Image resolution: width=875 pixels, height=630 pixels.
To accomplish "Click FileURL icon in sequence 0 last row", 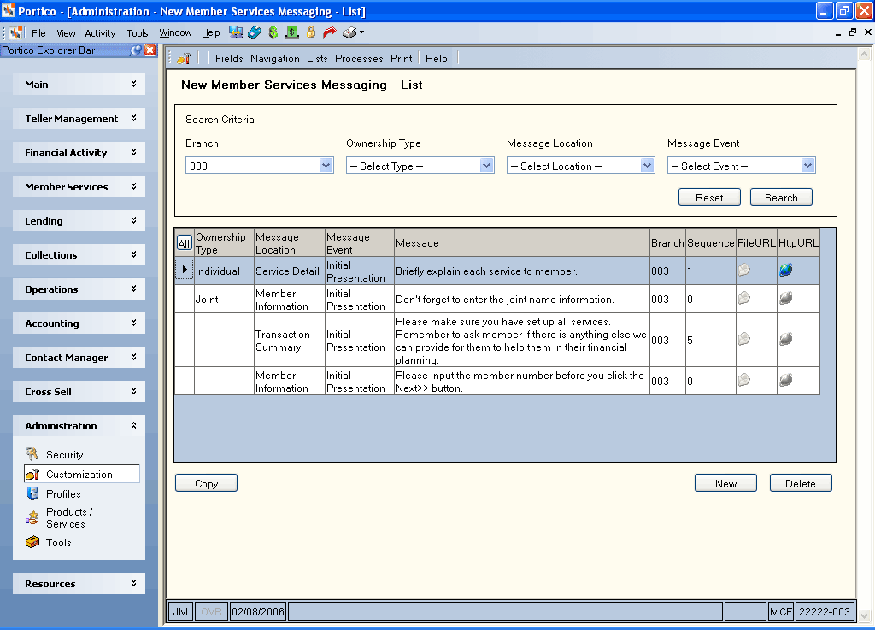I will [x=744, y=380].
